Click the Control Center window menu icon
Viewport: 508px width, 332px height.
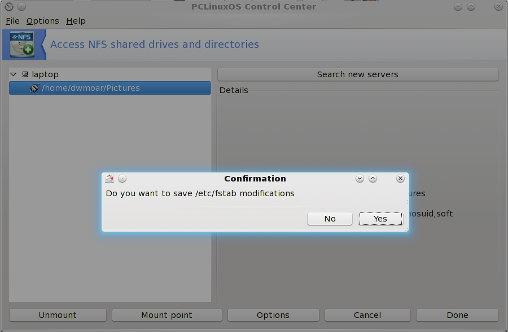pos(8,7)
